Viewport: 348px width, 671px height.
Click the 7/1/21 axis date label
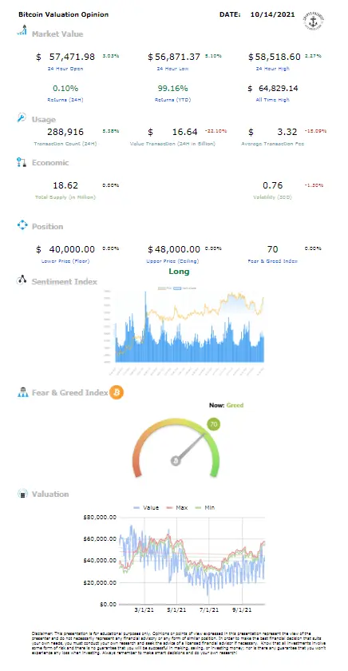coord(209,609)
